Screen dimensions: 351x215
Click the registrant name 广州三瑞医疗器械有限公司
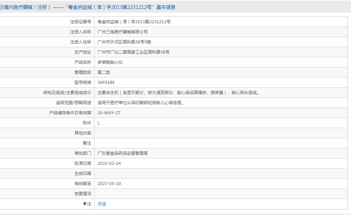click(x=123, y=32)
